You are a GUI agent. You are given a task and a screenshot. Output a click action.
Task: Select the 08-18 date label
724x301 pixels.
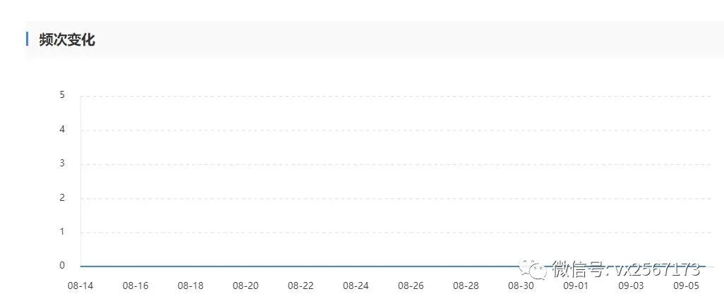click(191, 285)
